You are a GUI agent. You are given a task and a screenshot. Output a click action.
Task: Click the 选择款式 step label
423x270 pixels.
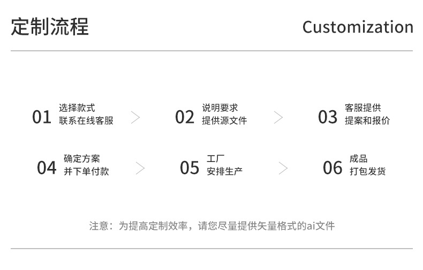77,109
